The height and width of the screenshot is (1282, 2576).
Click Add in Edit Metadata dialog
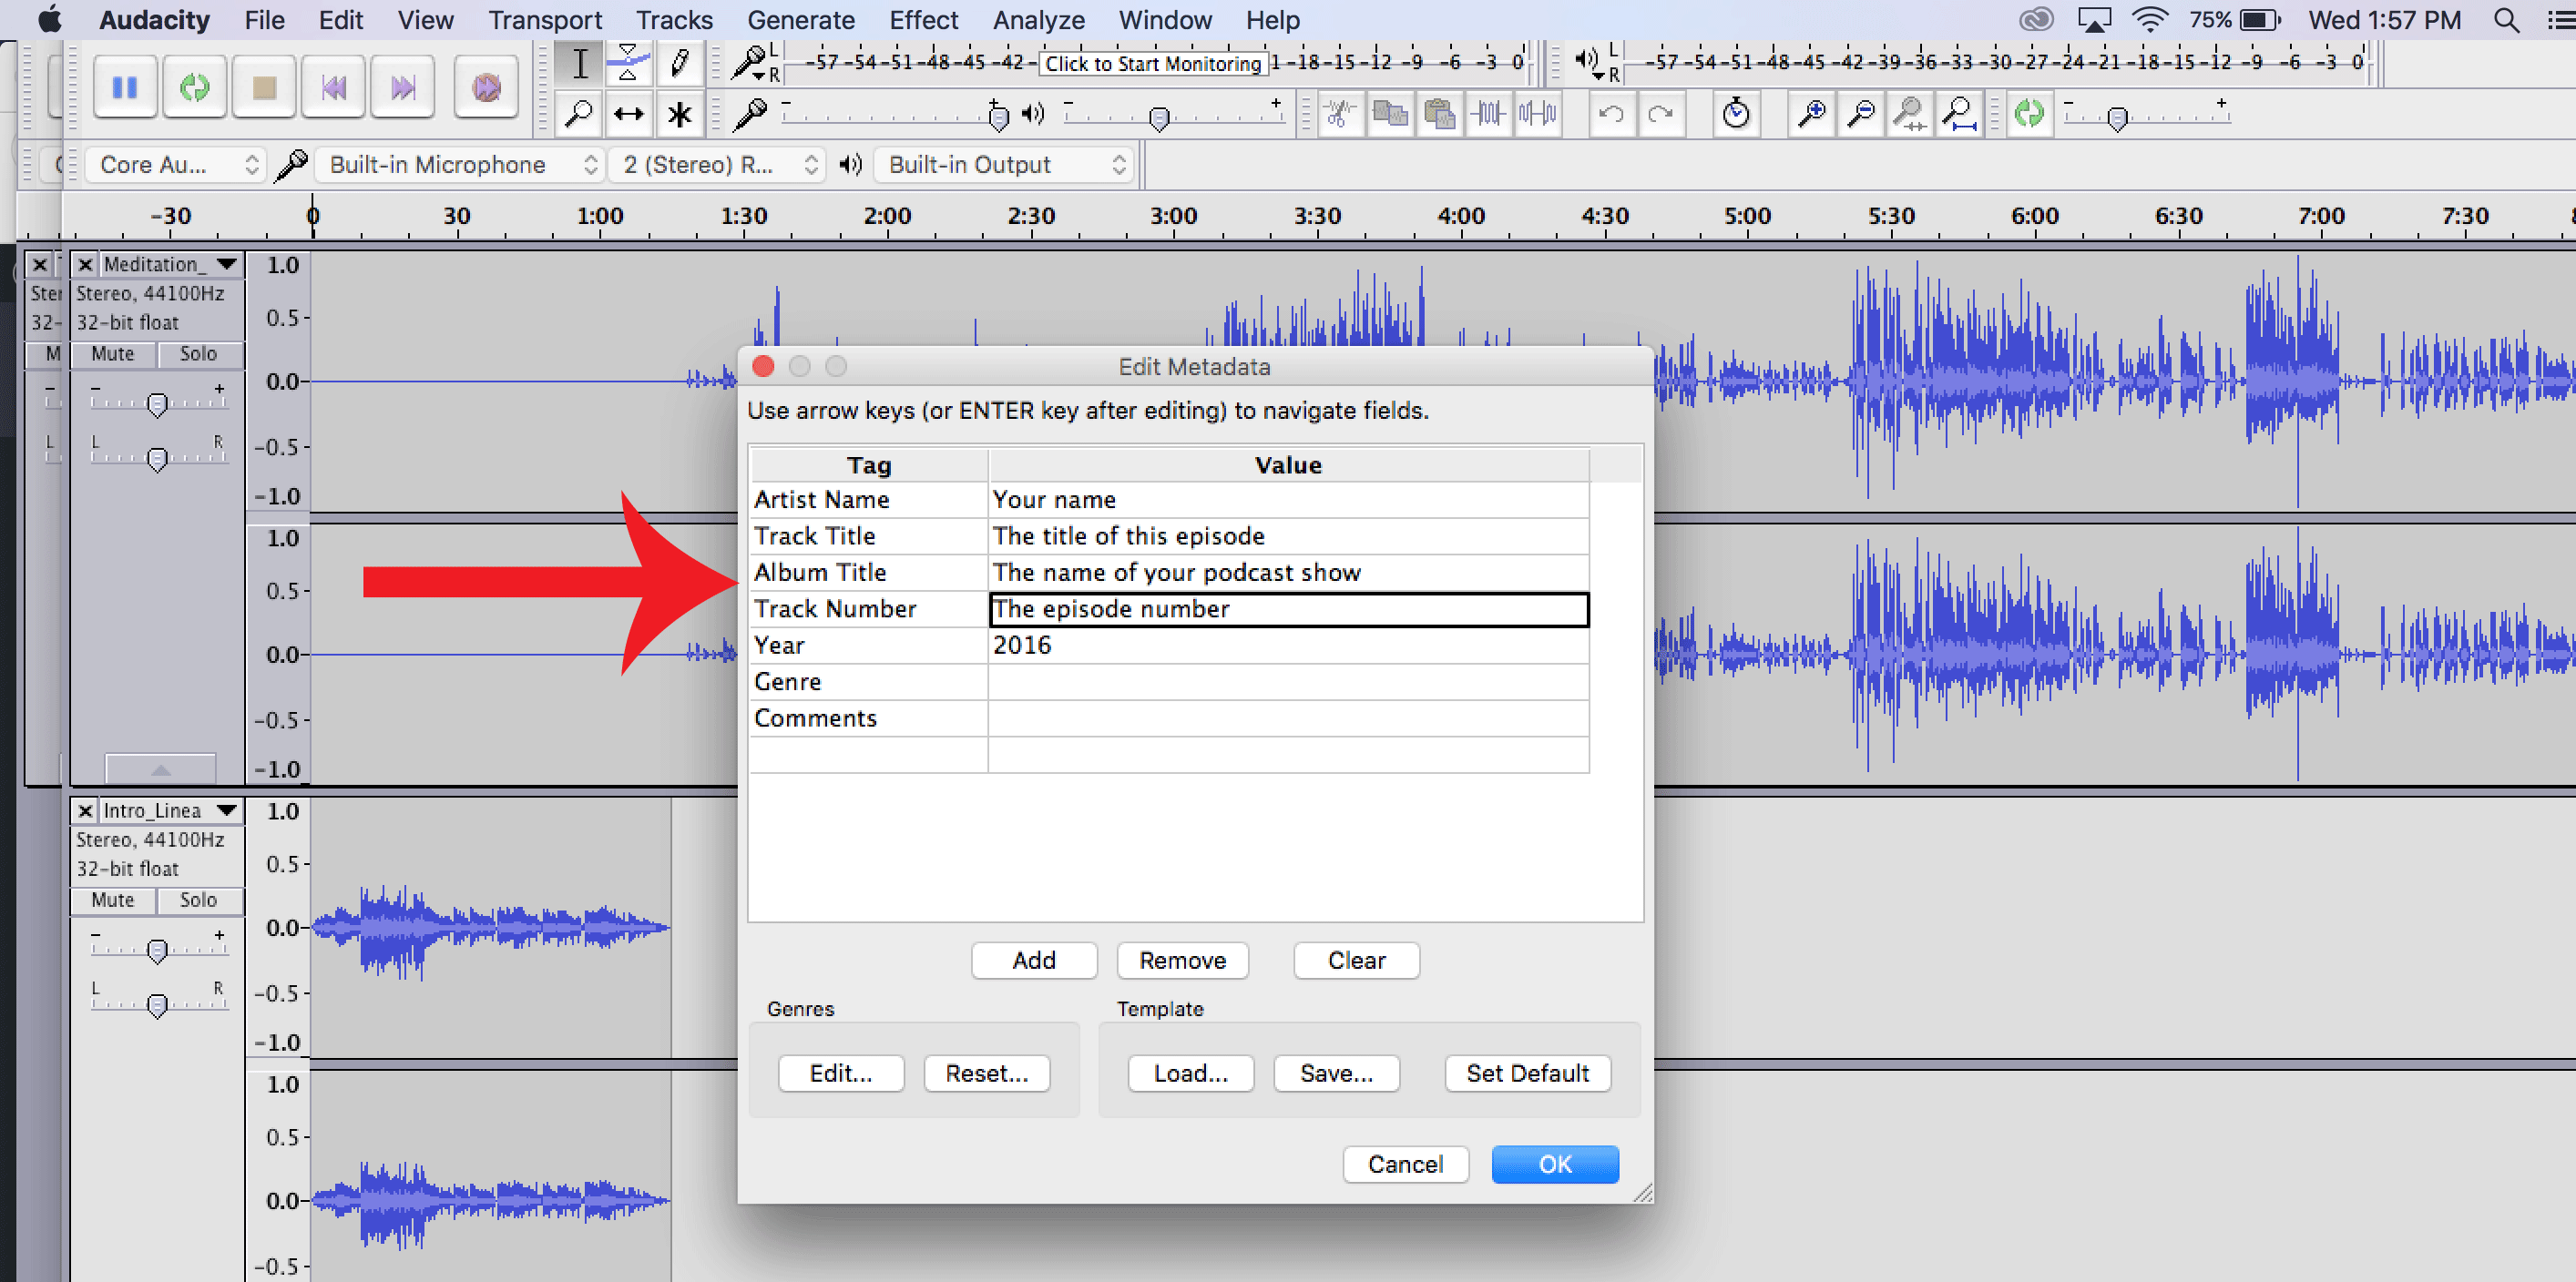click(x=1034, y=961)
